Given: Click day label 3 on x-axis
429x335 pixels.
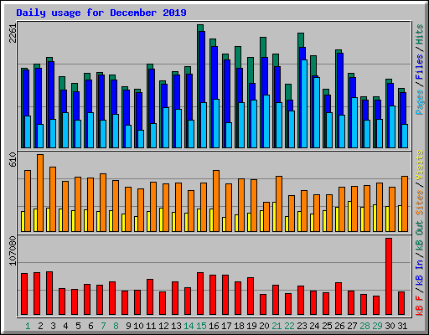Looking at the screenshot, I should pyautogui.click(x=53, y=326).
